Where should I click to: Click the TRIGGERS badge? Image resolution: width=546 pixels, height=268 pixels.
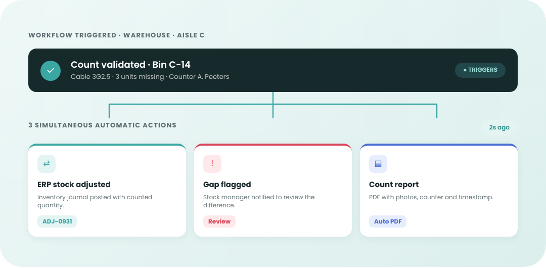[480, 70]
